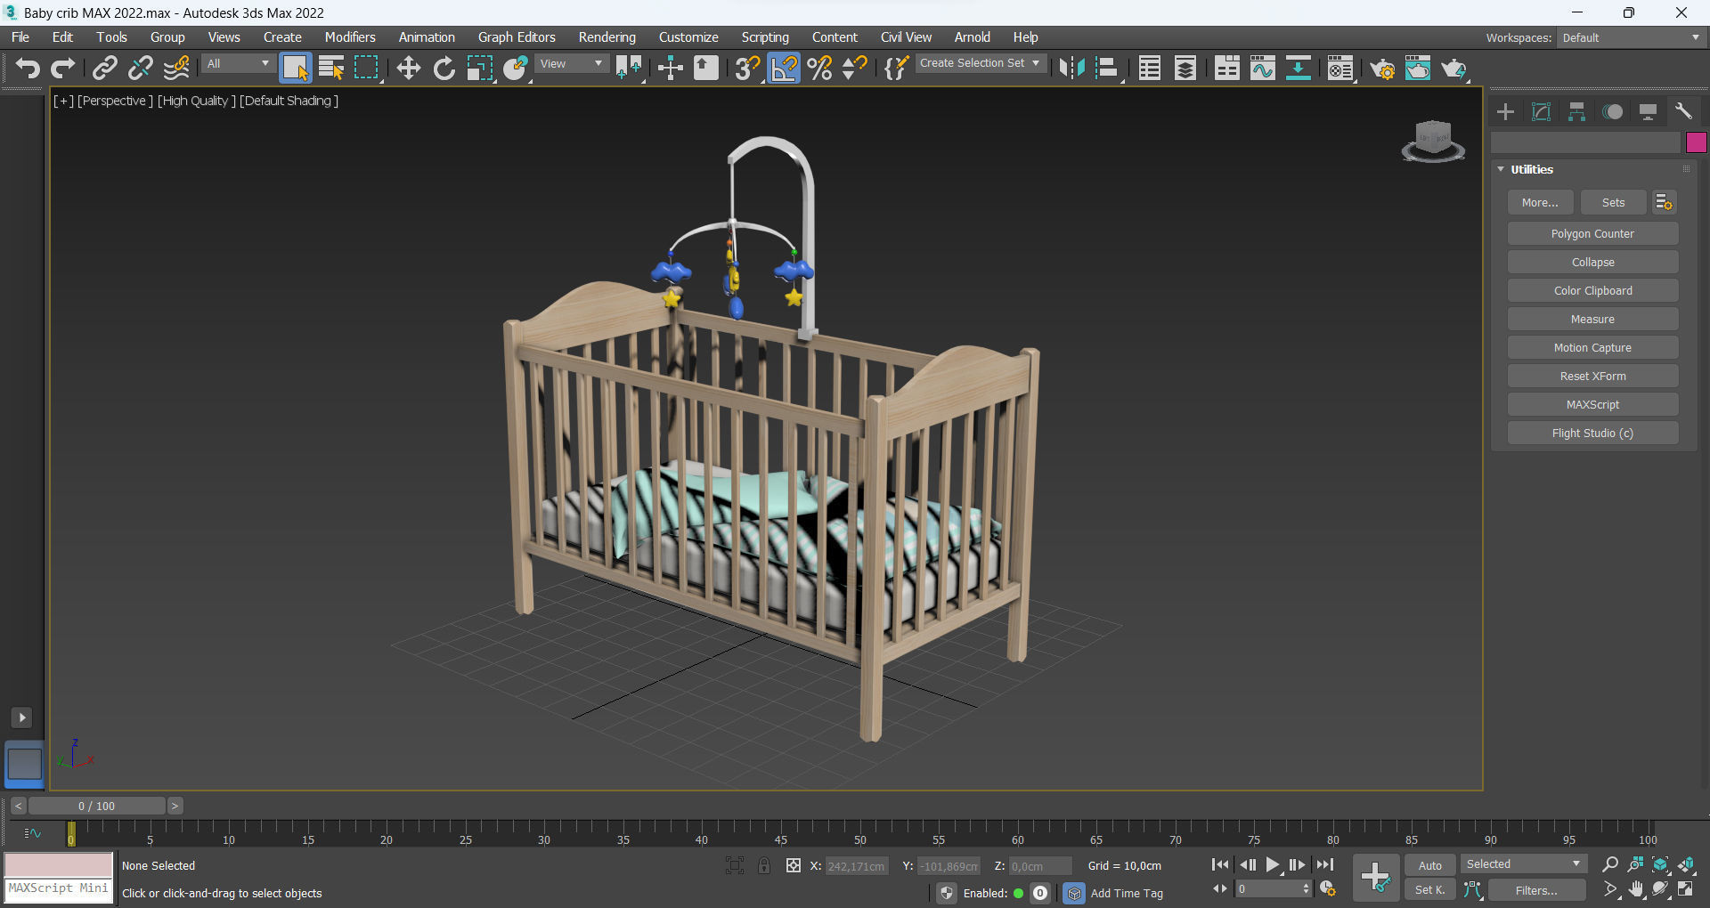Activate the Select and Place tool
This screenshot has height=908, width=1710.
516,69
